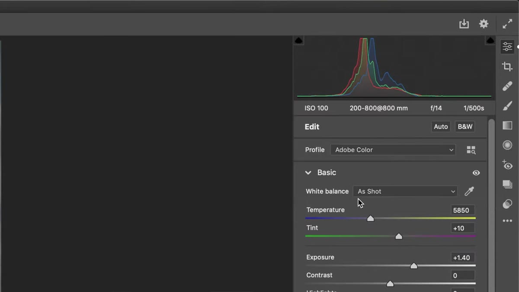Open Camera Raw preferences gear
This screenshot has height=292, width=519.
pyautogui.click(x=484, y=24)
